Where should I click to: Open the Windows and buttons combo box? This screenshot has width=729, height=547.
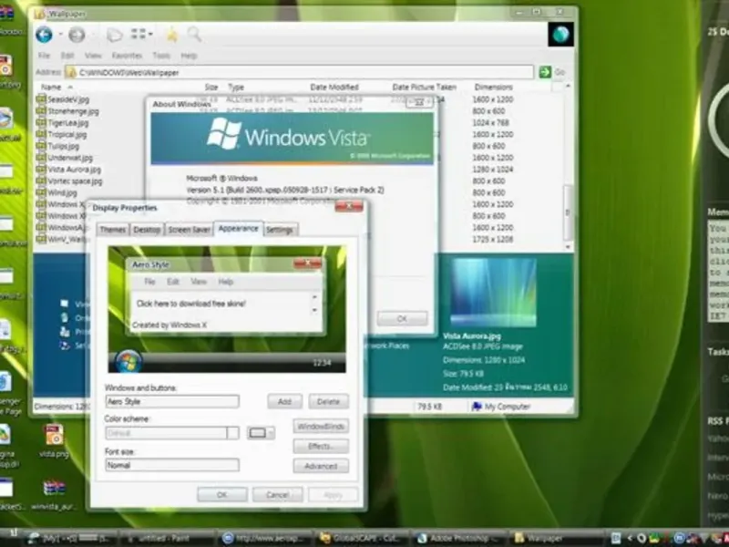(172, 401)
